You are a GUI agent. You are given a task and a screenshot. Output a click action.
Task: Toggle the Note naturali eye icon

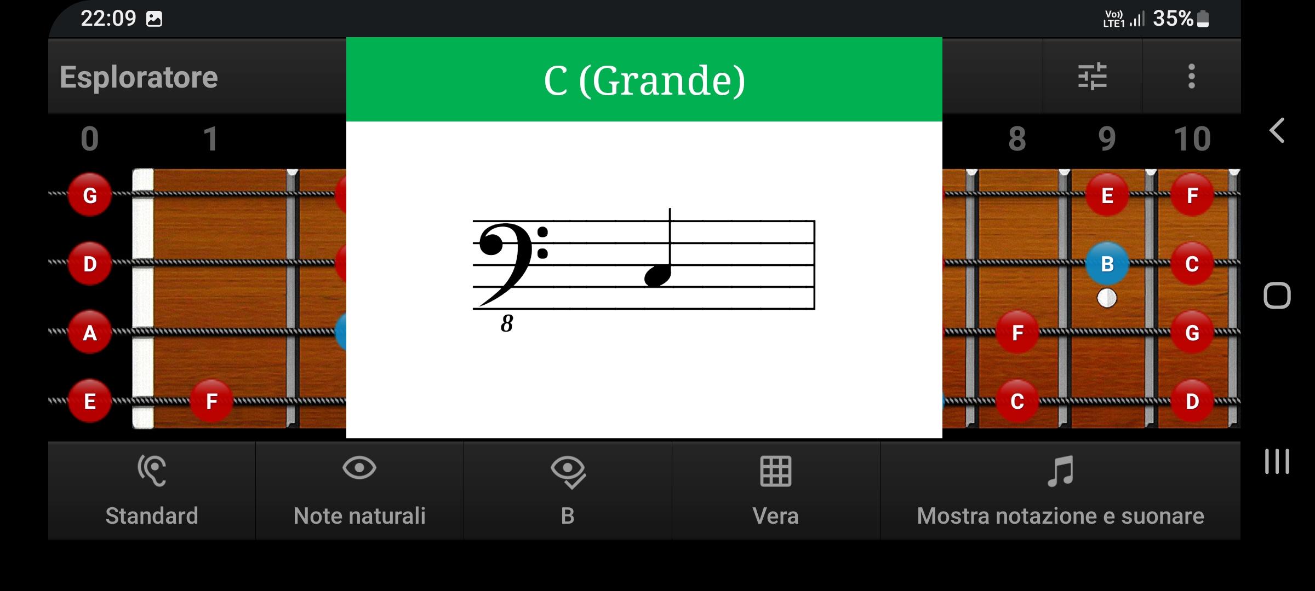tap(359, 468)
